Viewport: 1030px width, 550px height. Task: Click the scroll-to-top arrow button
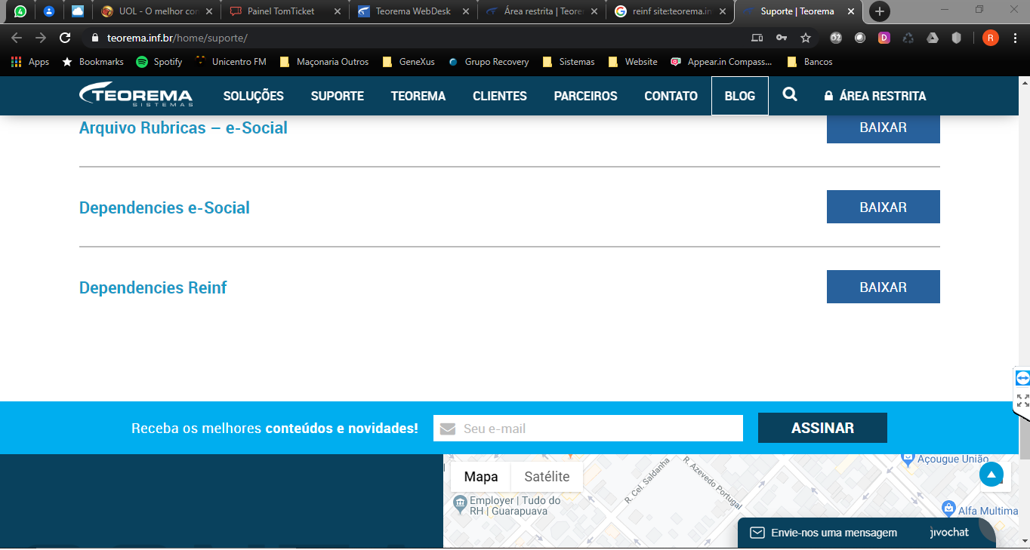991,475
